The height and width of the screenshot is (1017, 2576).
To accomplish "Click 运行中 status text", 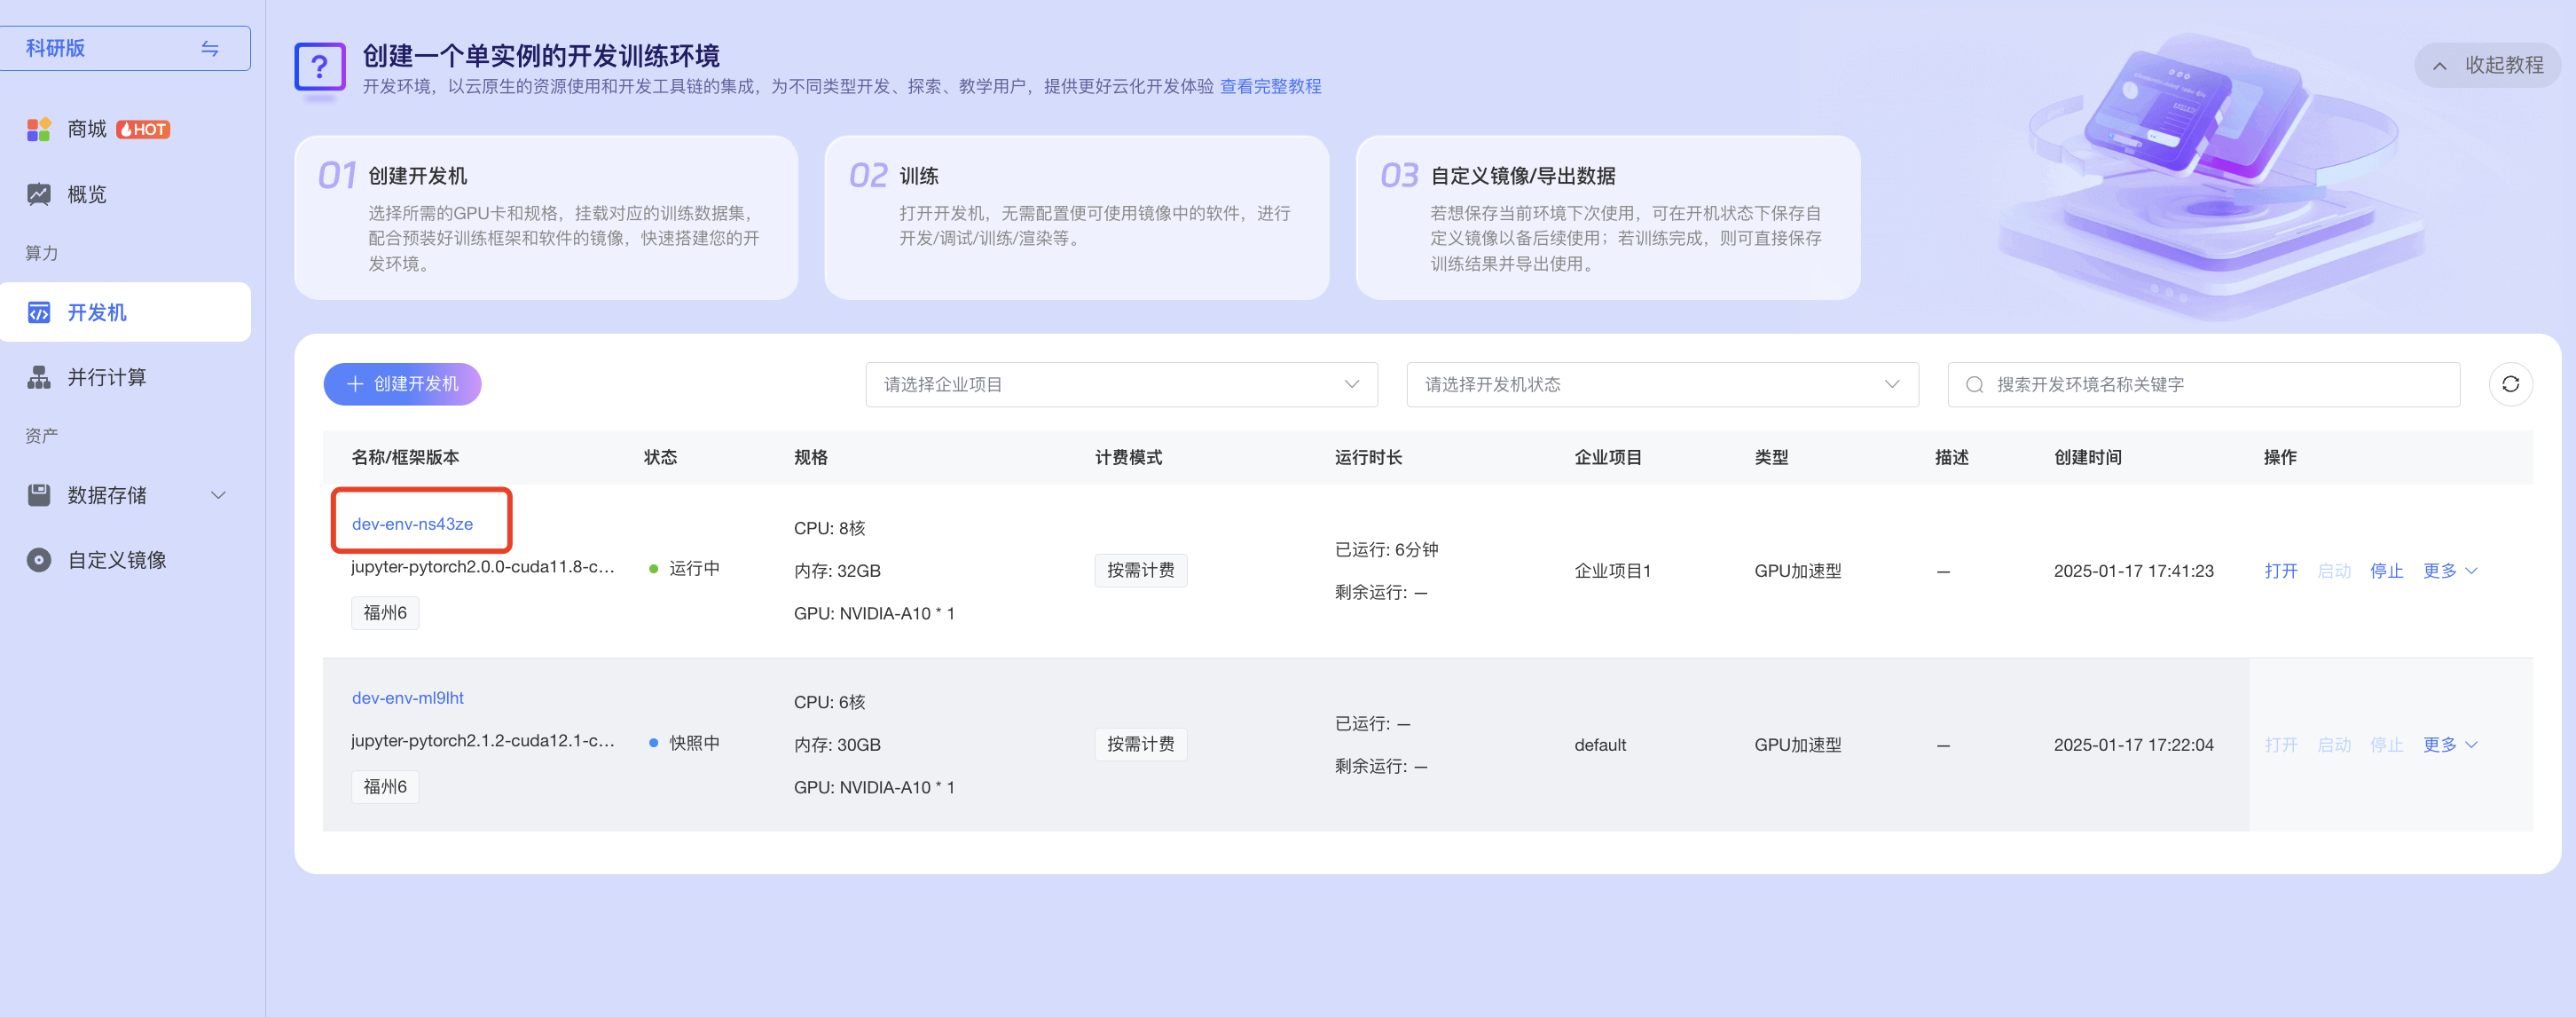I will (x=694, y=568).
